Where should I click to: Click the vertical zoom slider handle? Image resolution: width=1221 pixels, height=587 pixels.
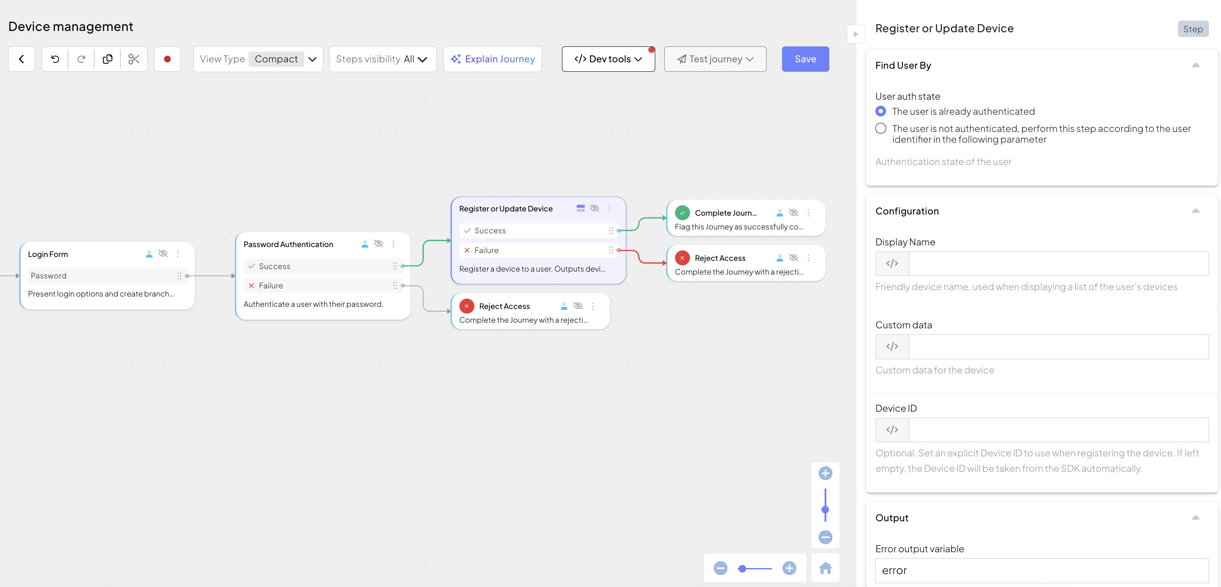point(825,510)
